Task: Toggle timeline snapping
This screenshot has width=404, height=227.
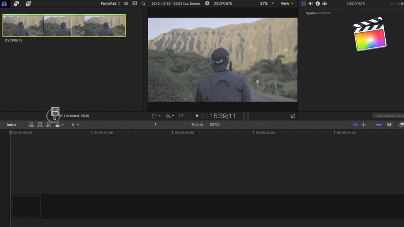Action: [x=379, y=124]
